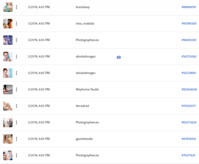Select the thumbnail in the gpointstudio row
The height and width of the screenshot is (164, 199).
point(8,139)
